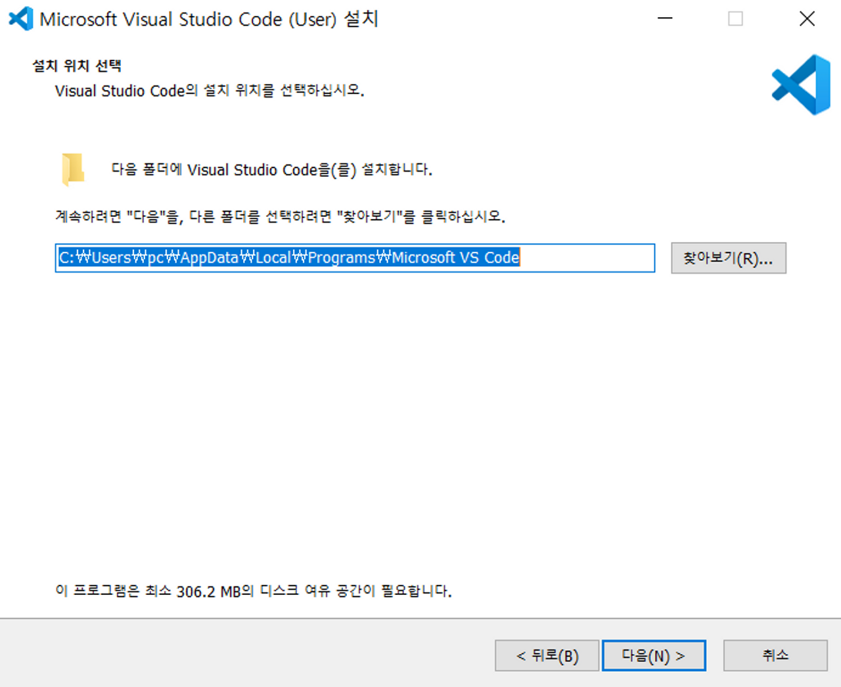
Task: Minimize the setup window
Action: tap(665, 18)
